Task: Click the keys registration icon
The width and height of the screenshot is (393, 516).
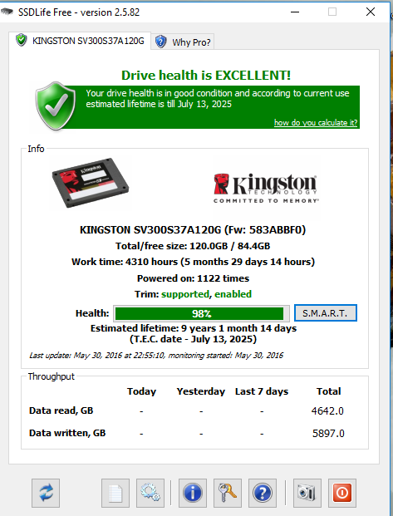Action: point(228,493)
